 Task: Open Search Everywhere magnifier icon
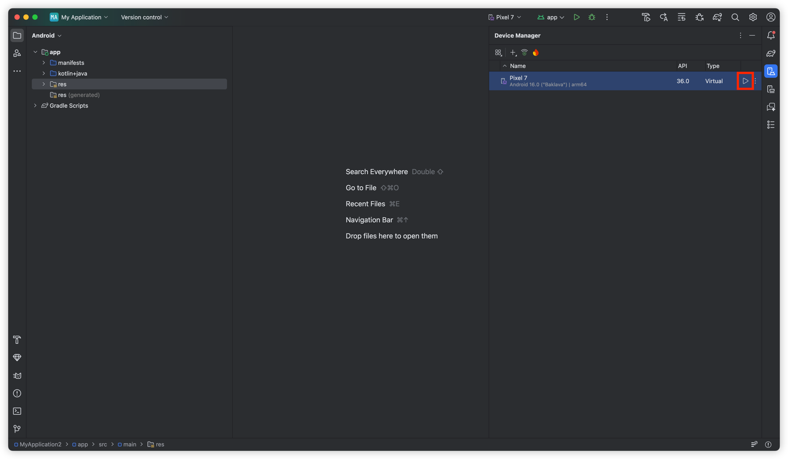[735, 17]
